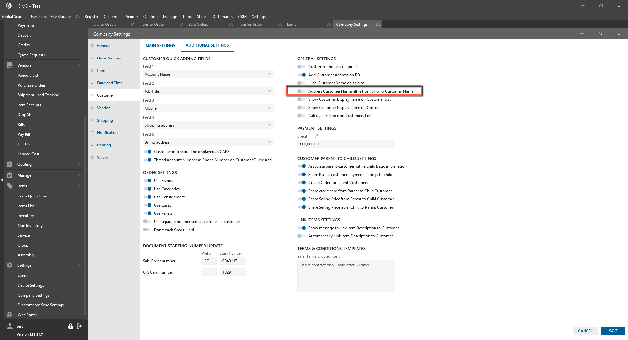
Task: Select Shipping in the settings list
Action: click(105, 120)
